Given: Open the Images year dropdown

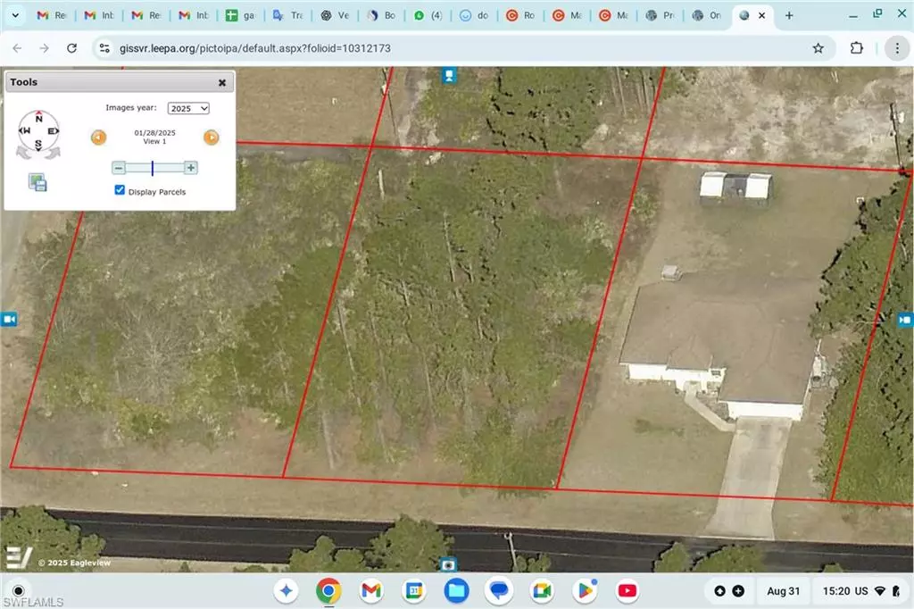Looking at the screenshot, I should pos(187,108).
